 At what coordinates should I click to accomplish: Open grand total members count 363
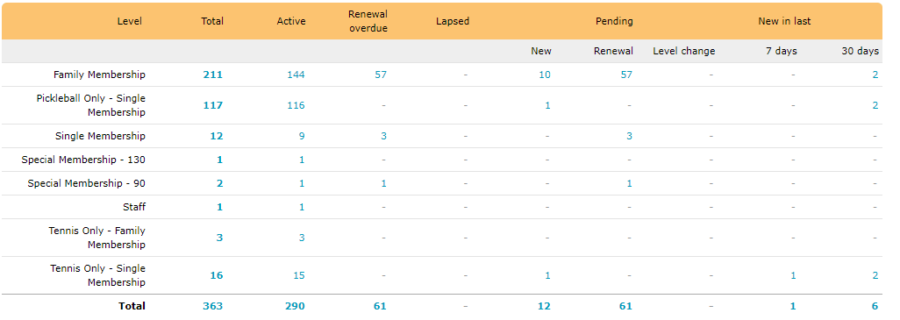(212, 306)
